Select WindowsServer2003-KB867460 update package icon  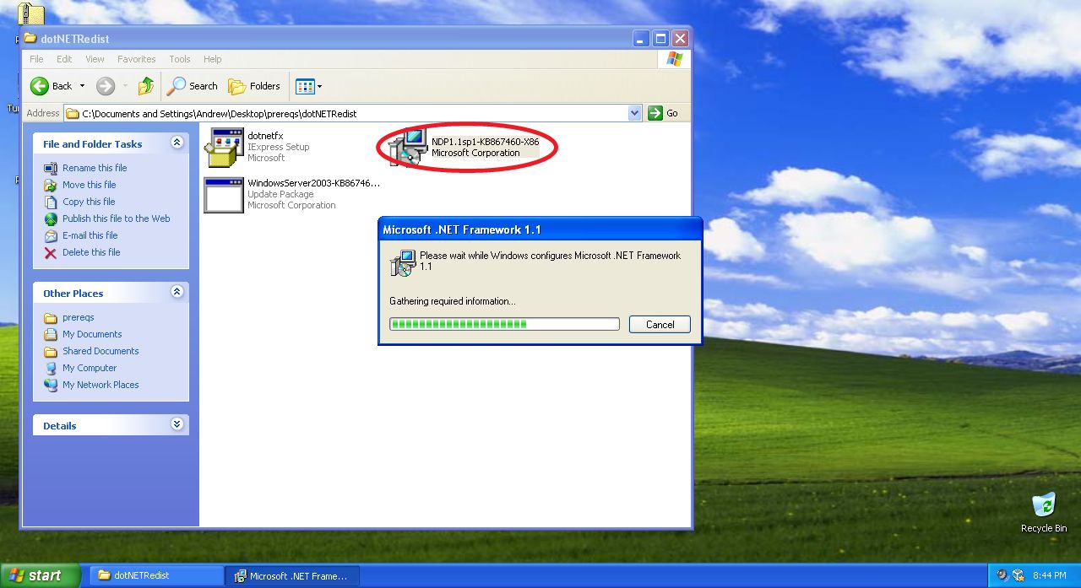[x=223, y=194]
